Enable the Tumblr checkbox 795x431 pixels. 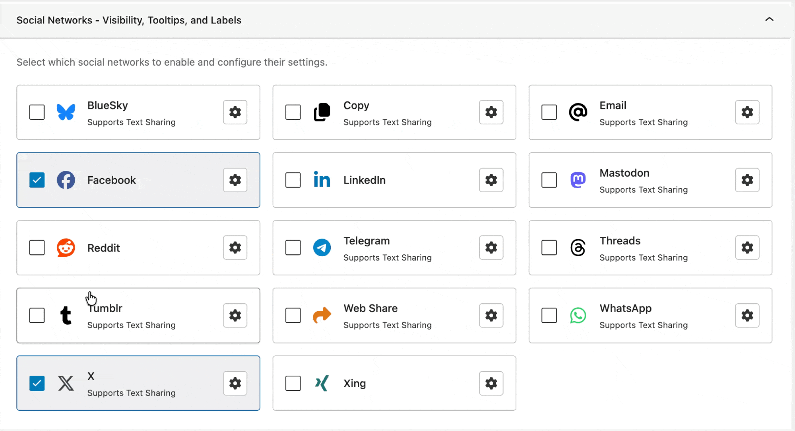coord(37,316)
